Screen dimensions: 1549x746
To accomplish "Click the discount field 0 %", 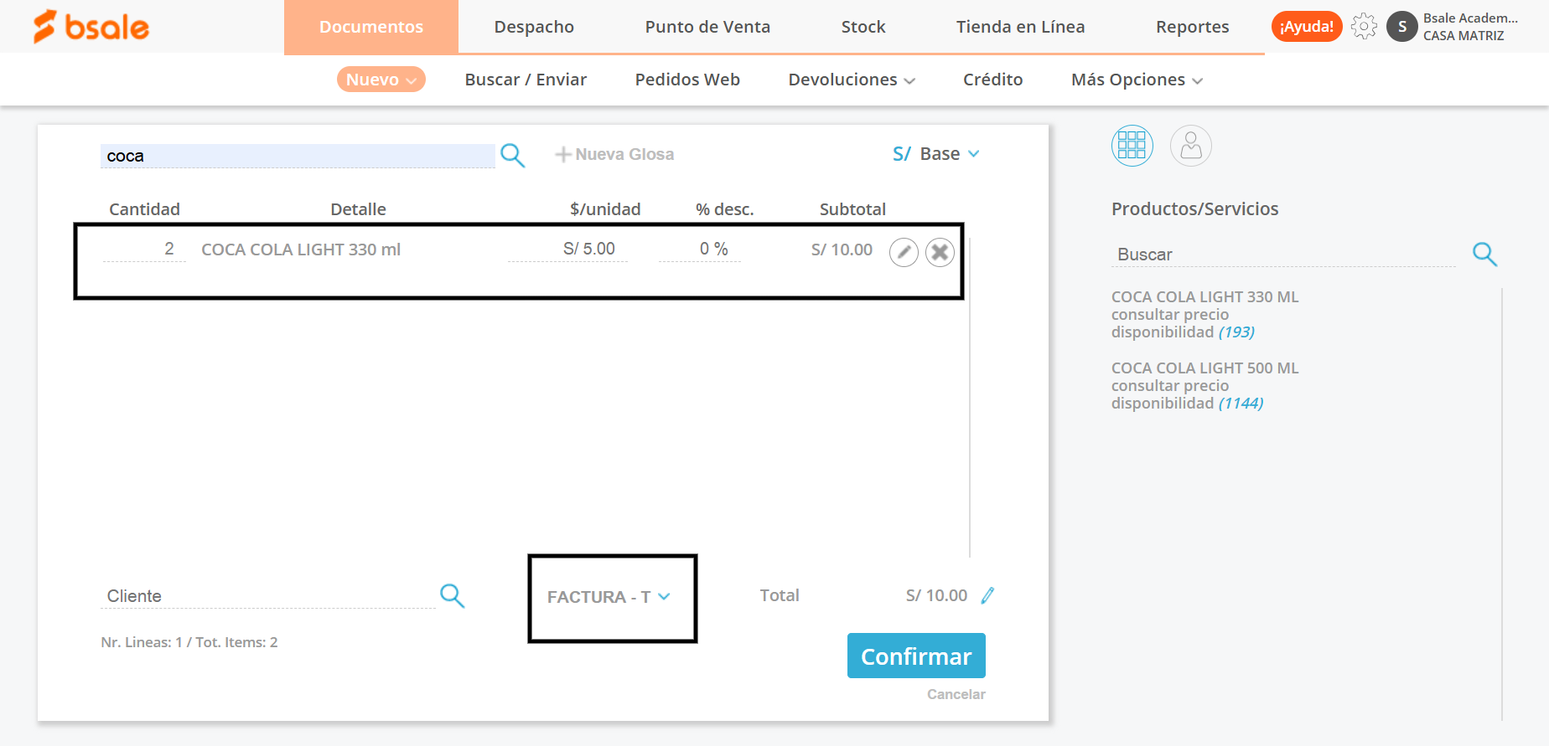I will pos(699,249).
